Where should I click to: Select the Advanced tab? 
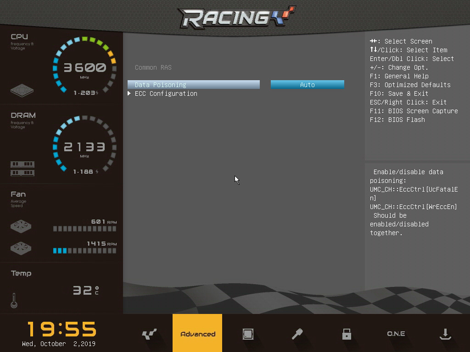[x=197, y=333]
